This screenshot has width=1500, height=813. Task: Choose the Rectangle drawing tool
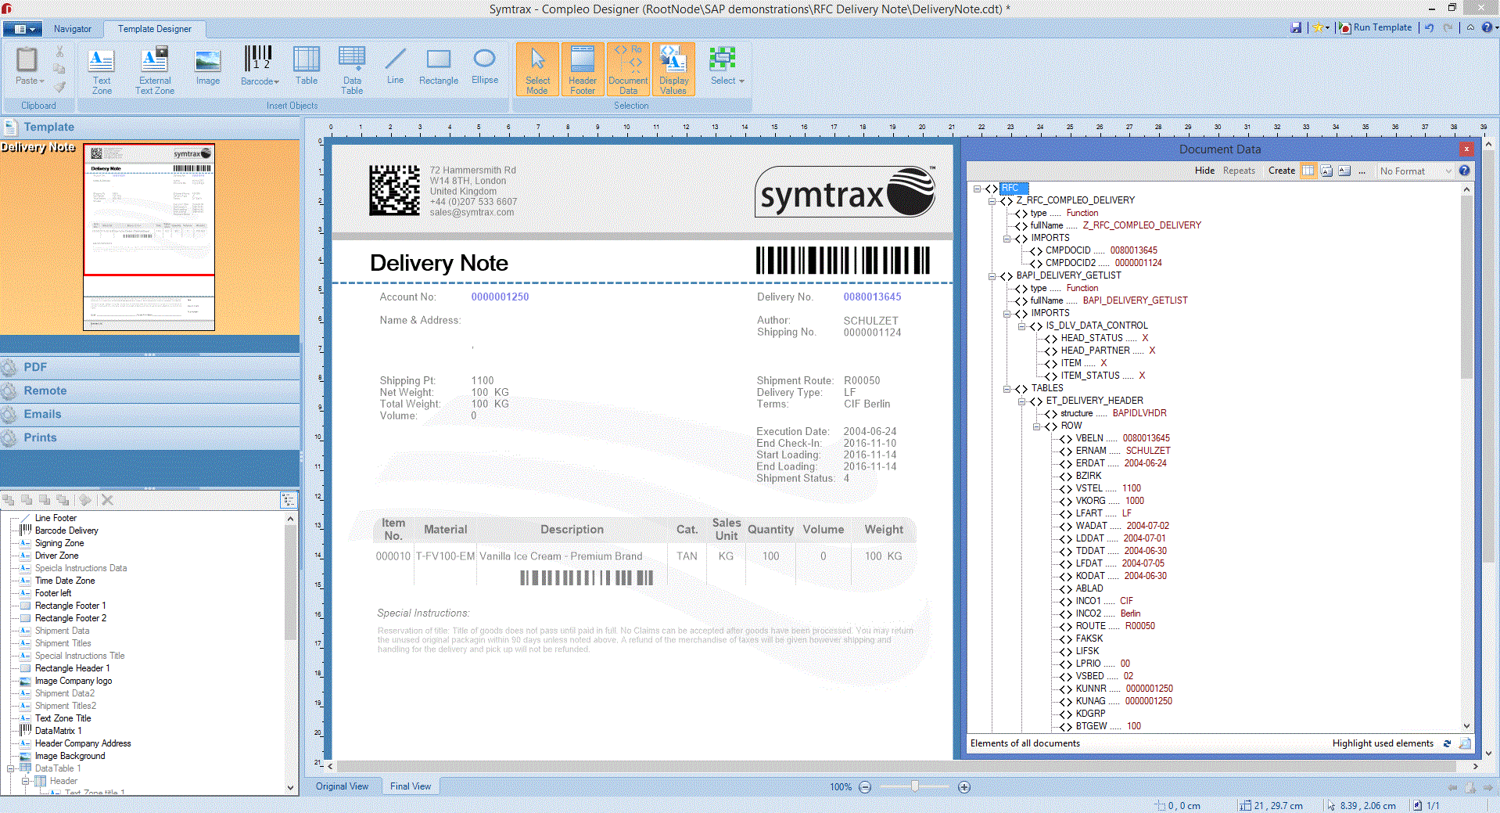click(439, 67)
